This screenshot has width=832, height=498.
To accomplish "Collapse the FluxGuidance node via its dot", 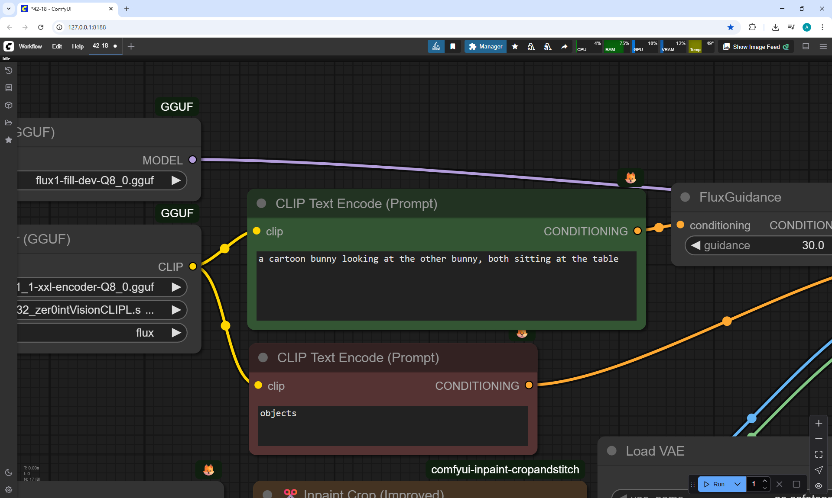I will pos(685,197).
